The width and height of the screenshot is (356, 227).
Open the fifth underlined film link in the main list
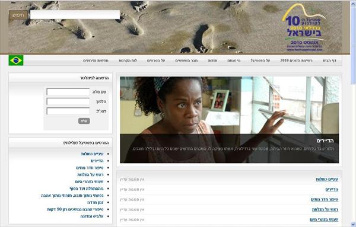click(x=324, y=219)
